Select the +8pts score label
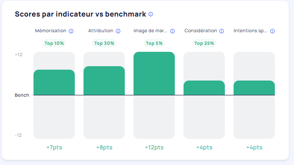Image resolution: width=294 pixels, height=165 pixels. pyautogui.click(x=104, y=147)
